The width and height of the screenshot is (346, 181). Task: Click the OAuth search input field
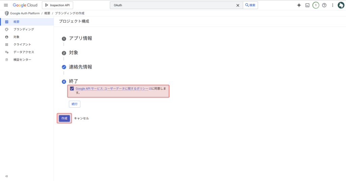[x=172, y=5]
